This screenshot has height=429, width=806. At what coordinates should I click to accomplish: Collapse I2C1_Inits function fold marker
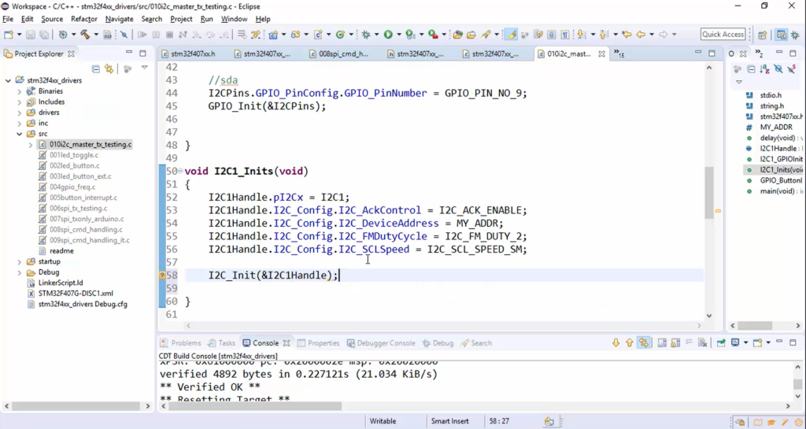180,171
